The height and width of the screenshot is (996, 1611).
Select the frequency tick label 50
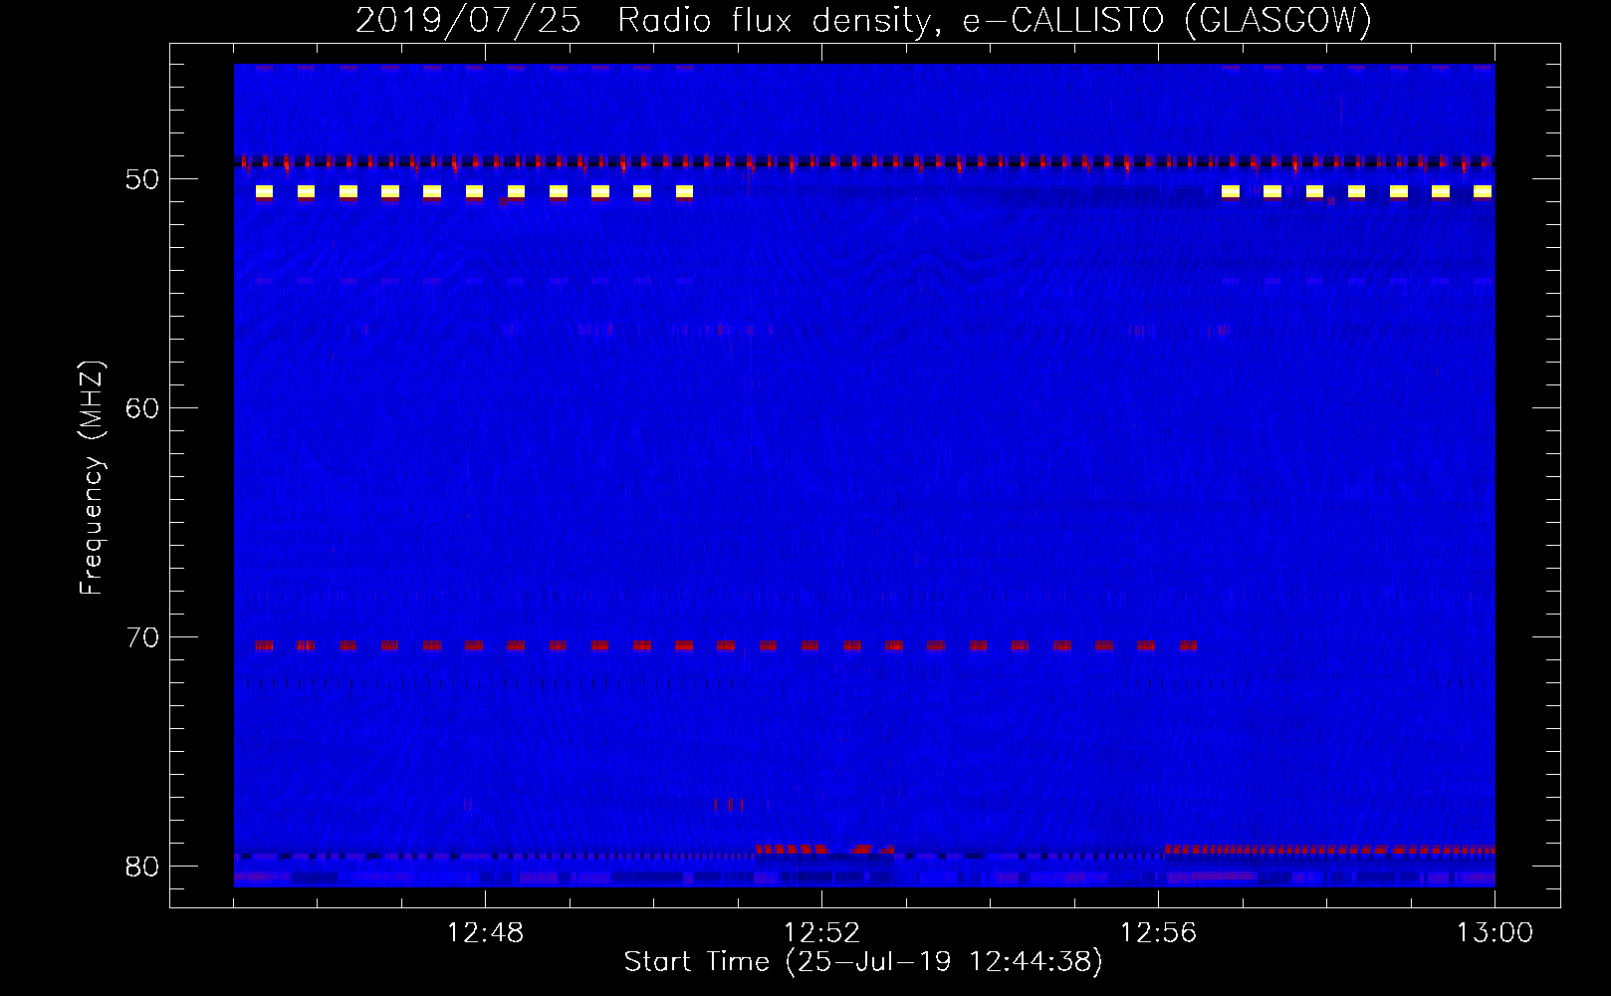pos(142,180)
